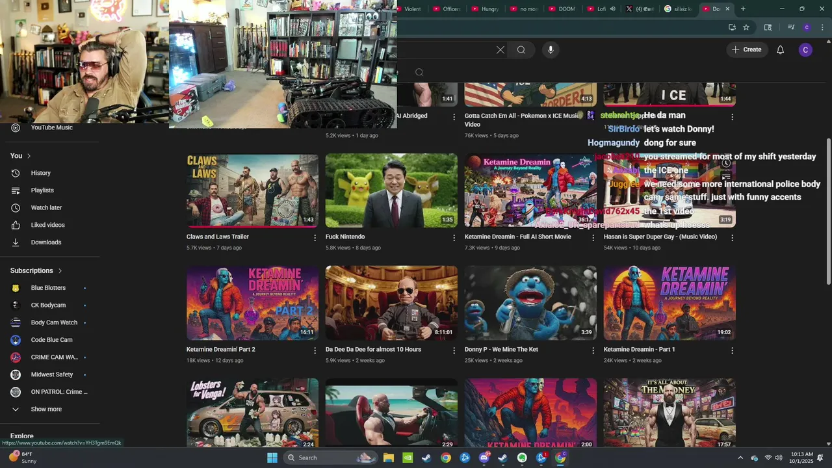Open the YouTube account avatar menu
This screenshot has width=832, height=468.
pos(805,50)
